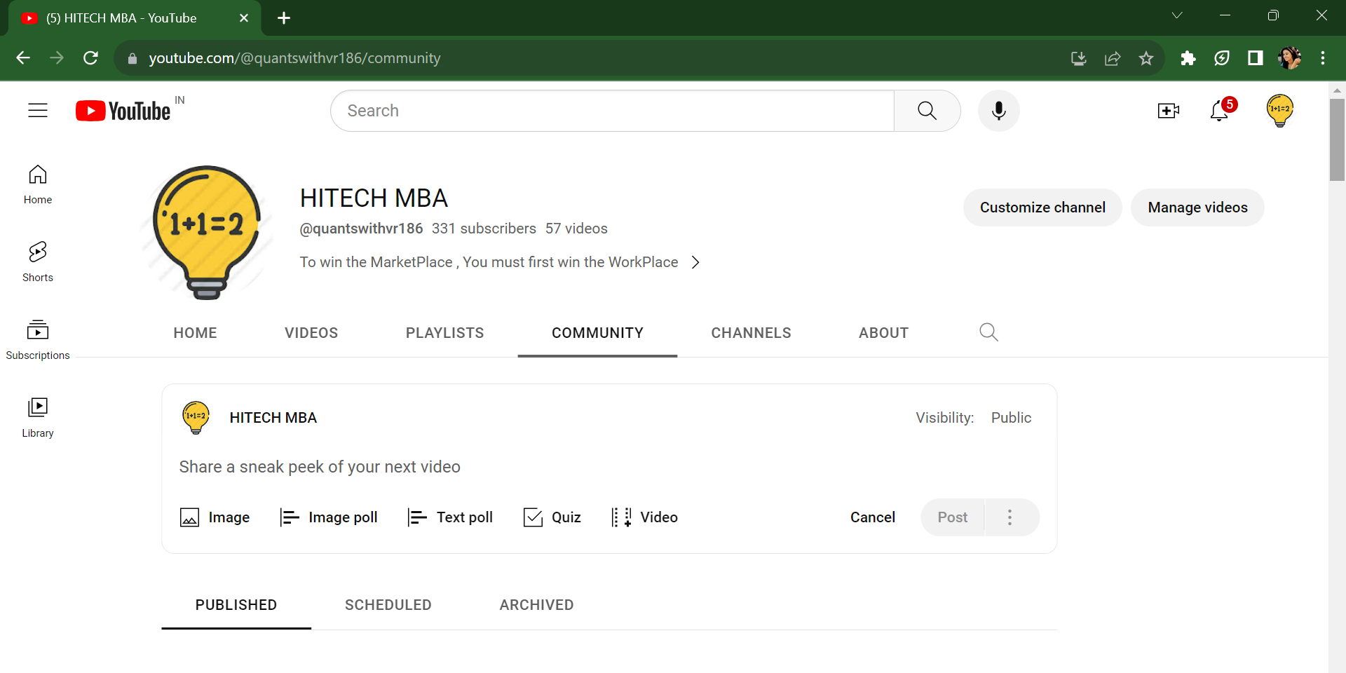Image resolution: width=1346 pixels, height=673 pixels.
Task: Go back in browser
Action: 23,58
